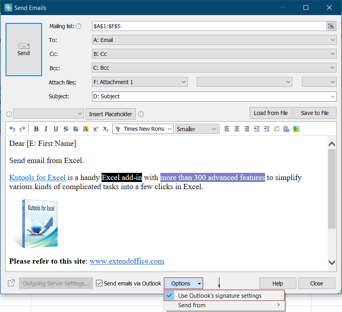Click the Undo arrow icon
The width and height of the screenshot is (342, 312).
point(12,129)
